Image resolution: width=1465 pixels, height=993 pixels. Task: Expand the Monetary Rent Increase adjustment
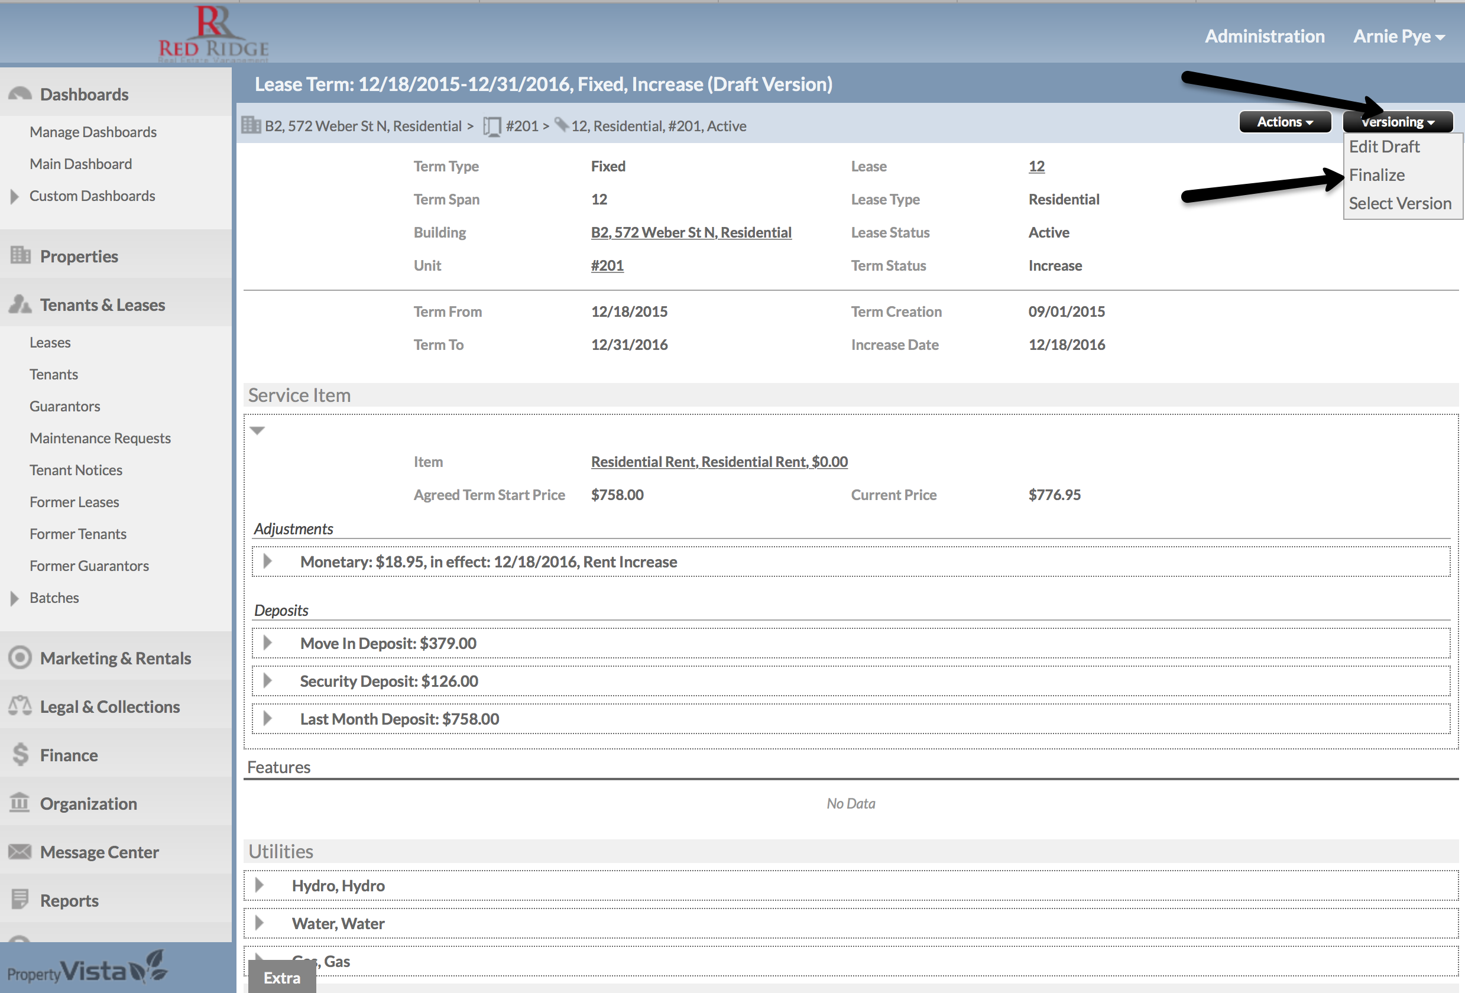267,562
